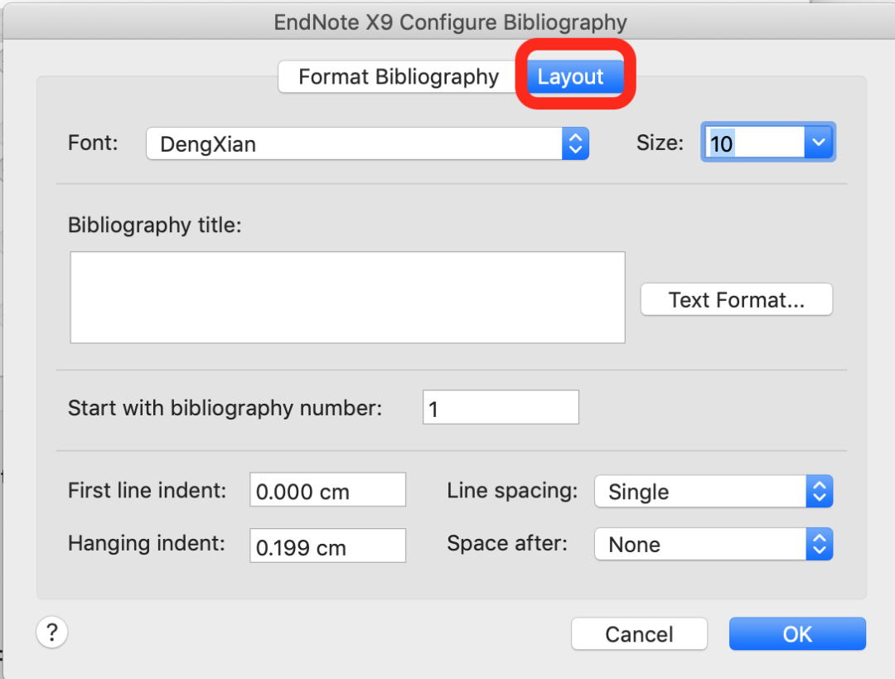Click the First line indent field
The height and width of the screenshot is (679, 895).
(x=327, y=490)
